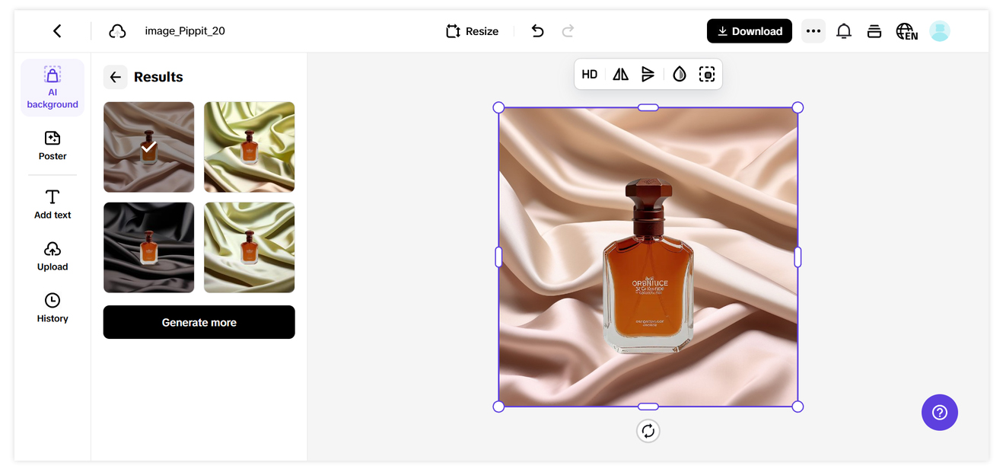Switch to the Poster tool
The width and height of the screenshot is (1003, 469).
click(53, 145)
